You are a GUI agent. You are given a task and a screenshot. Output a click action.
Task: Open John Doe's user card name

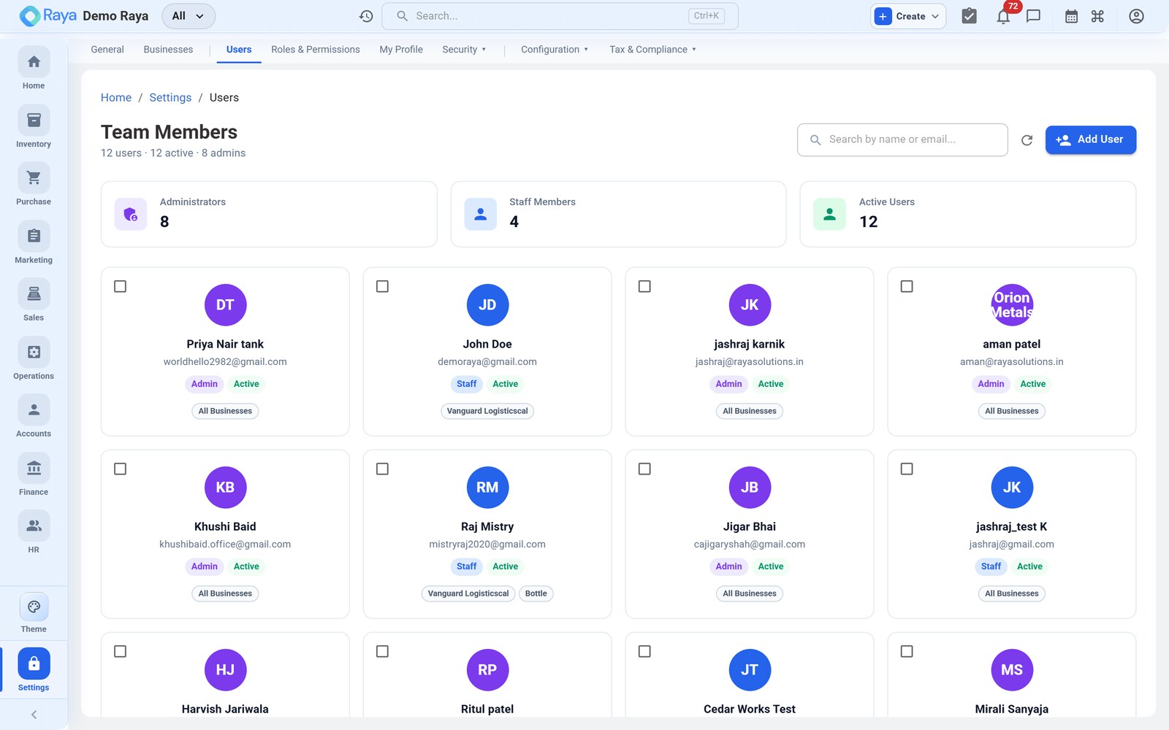487,345
